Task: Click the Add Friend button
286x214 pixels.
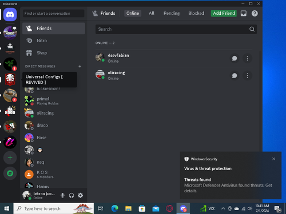Action: pyautogui.click(x=224, y=13)
